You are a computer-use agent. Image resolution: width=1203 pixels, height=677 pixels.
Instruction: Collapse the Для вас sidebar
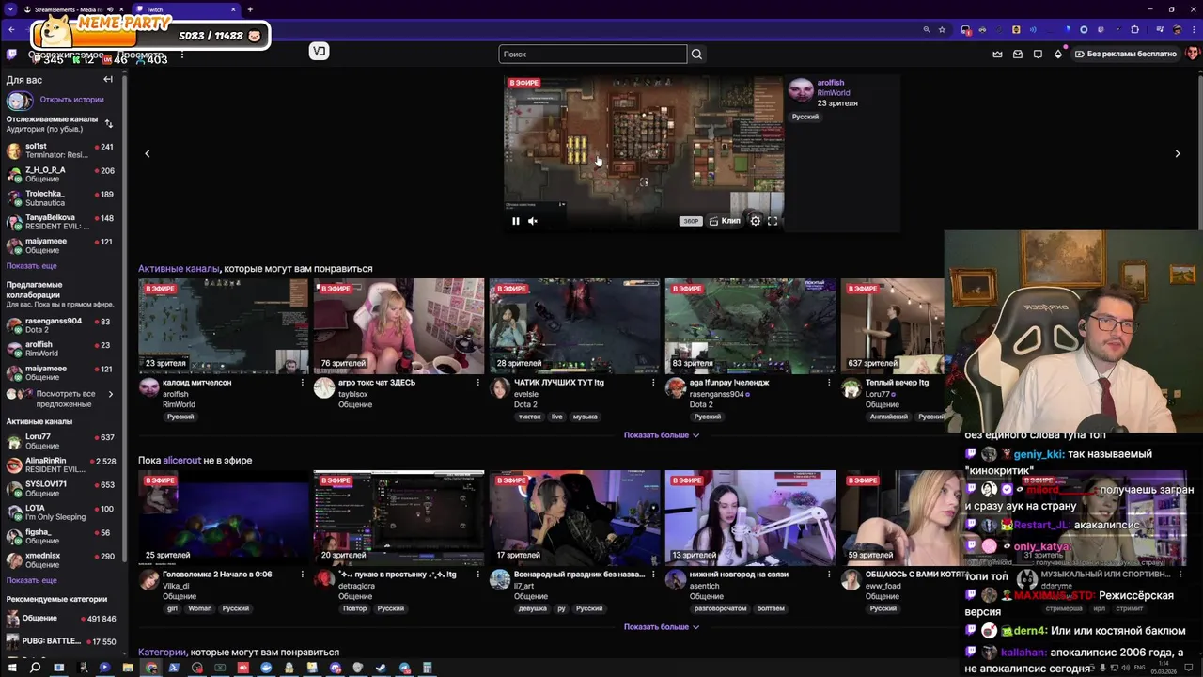pyautogui.click(x=108, y=80)
